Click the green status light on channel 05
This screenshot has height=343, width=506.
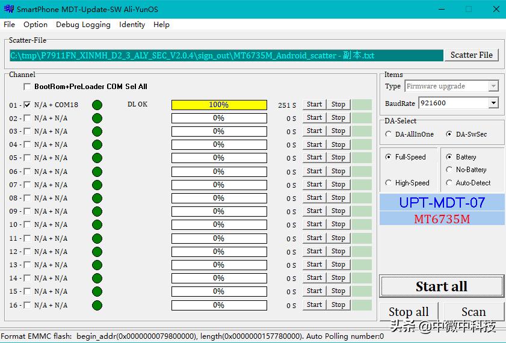point(97,158)
